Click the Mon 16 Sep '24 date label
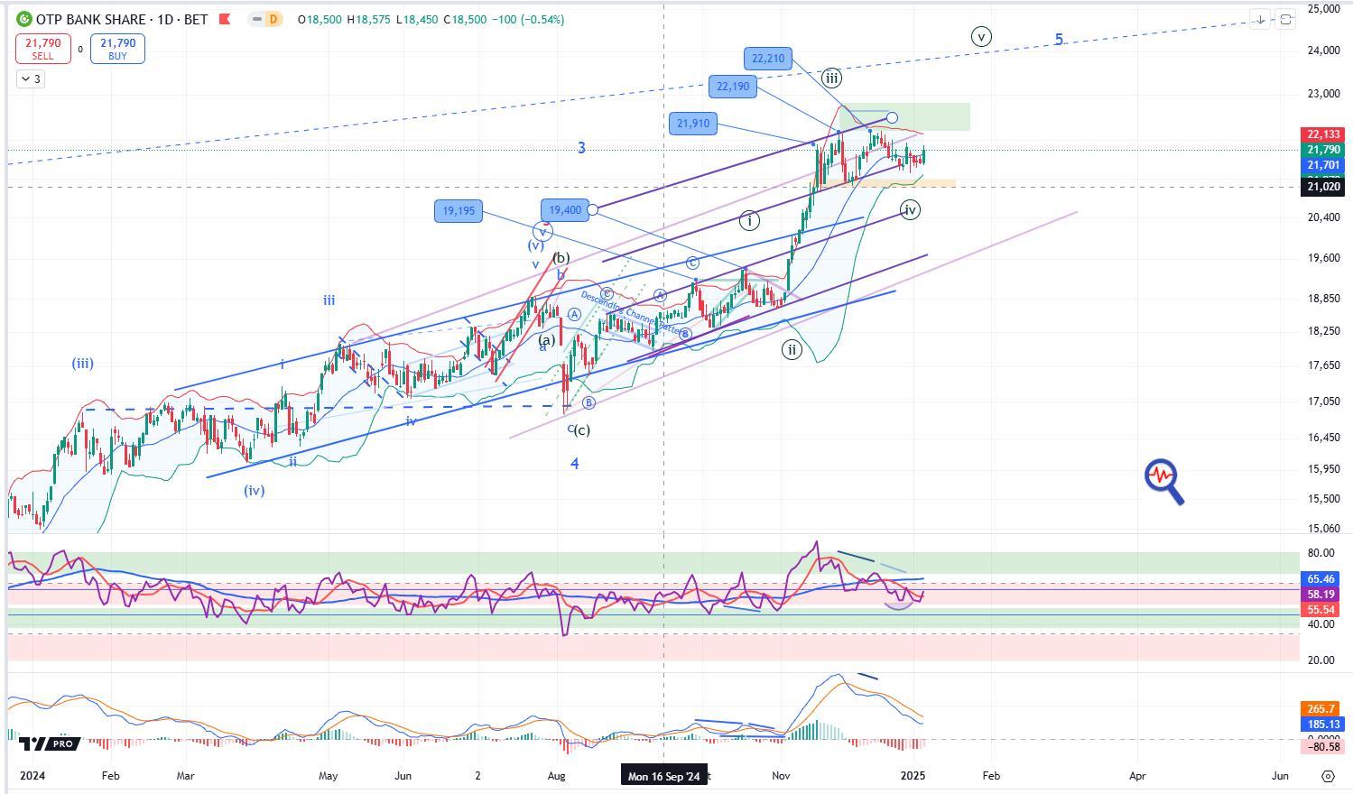This screenshot has width=1353, height=794. click(x=664, y=776)
